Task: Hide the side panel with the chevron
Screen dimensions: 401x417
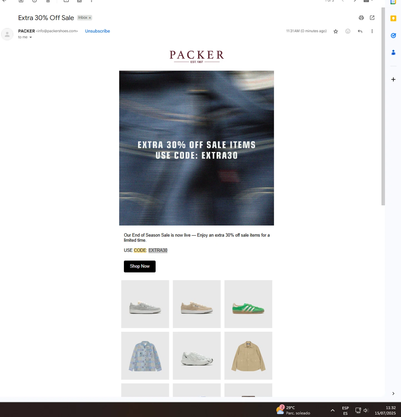Action: click(393, 393)
